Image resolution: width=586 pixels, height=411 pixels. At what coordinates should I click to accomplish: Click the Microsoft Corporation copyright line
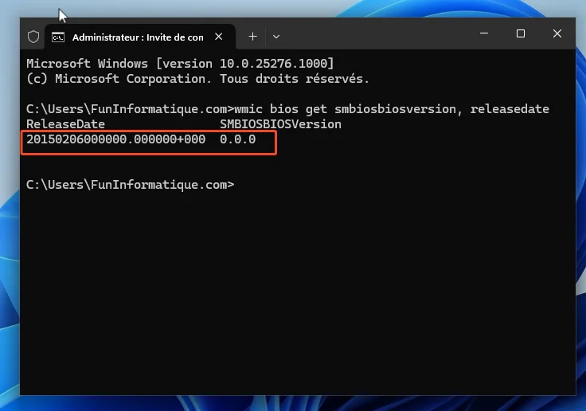click(x=197, y=78)
